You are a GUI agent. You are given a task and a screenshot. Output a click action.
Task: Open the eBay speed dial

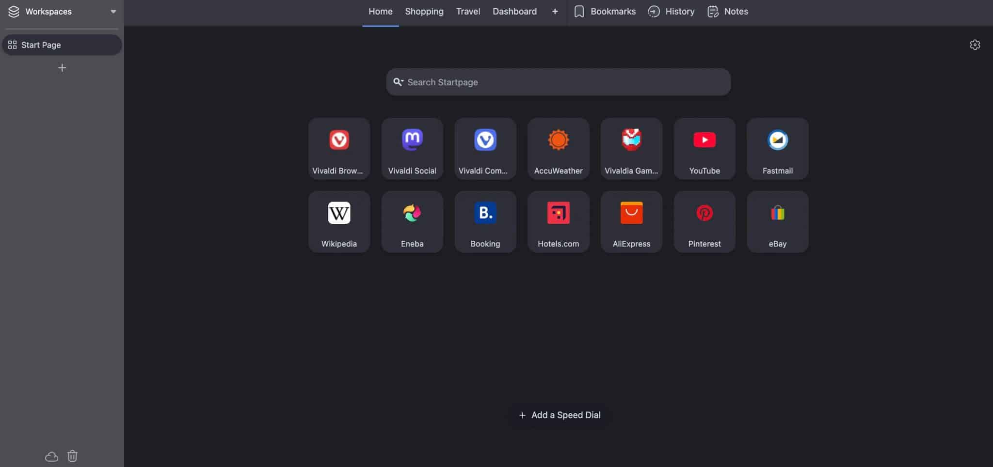(777, 221)
